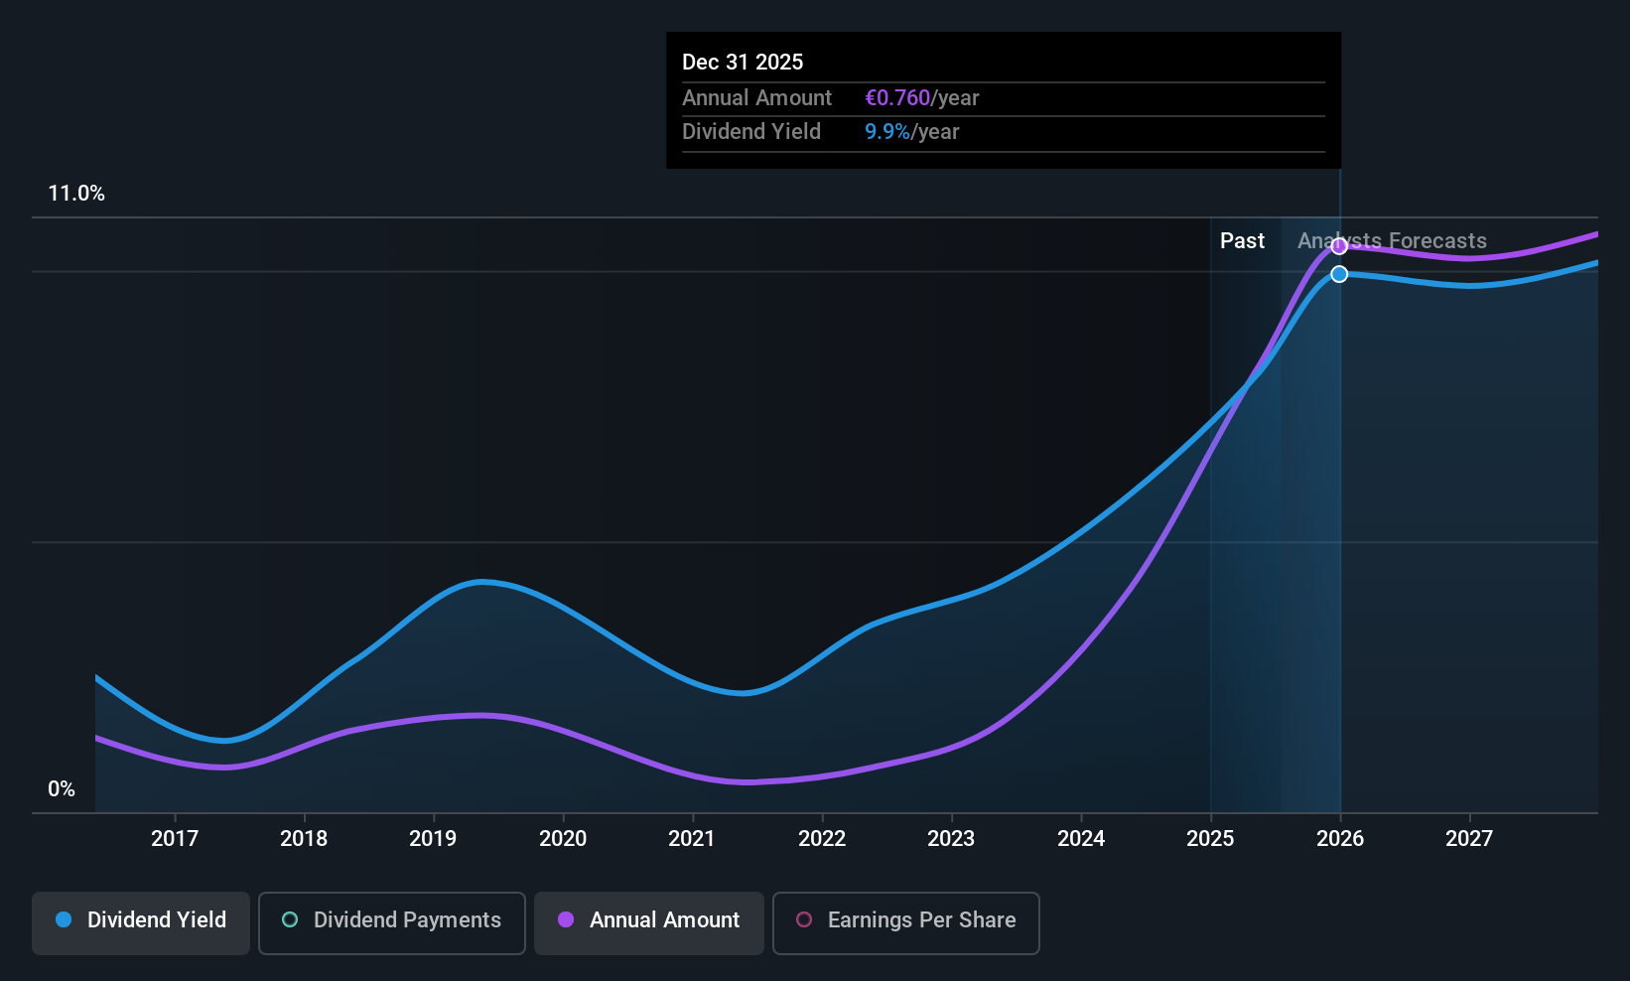Screen dimensions: 1630x981
Task: Click the 2025 x-axis label
Action: tap(1210, 839)
